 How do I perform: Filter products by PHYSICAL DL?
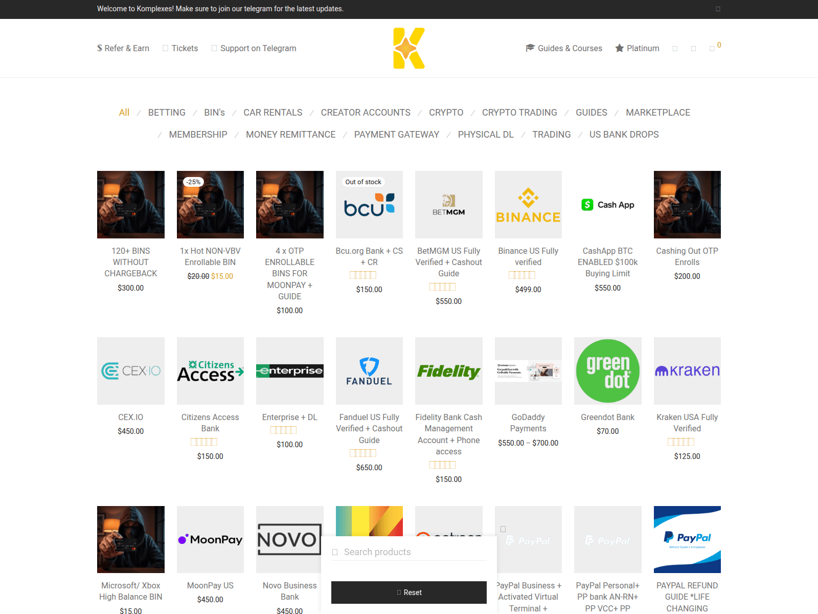486,135
